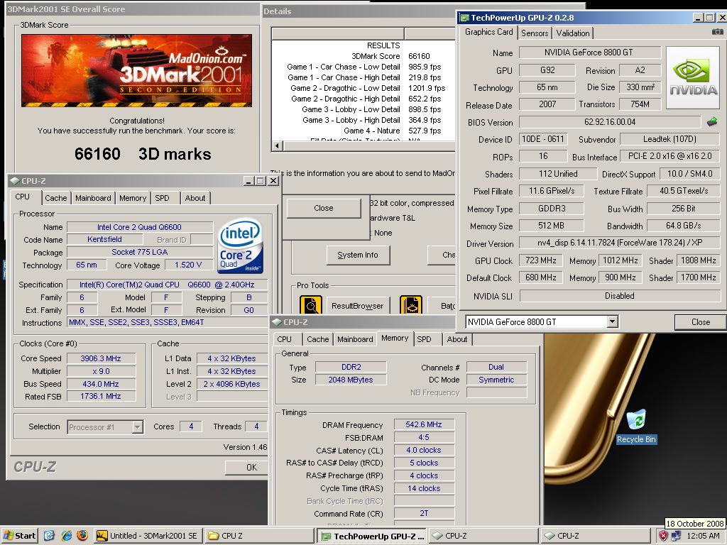Click the red security shield tray icon
The image size is (727, 545).
664,536
